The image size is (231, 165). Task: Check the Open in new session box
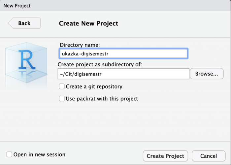pos(9,154)
